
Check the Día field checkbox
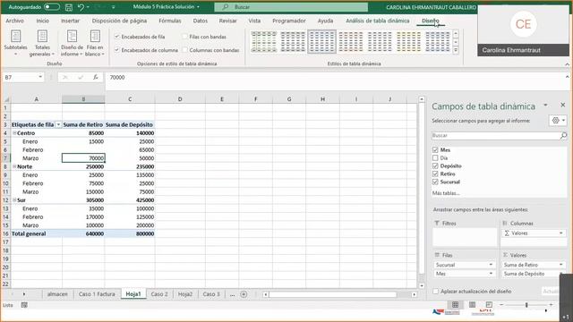435,157
